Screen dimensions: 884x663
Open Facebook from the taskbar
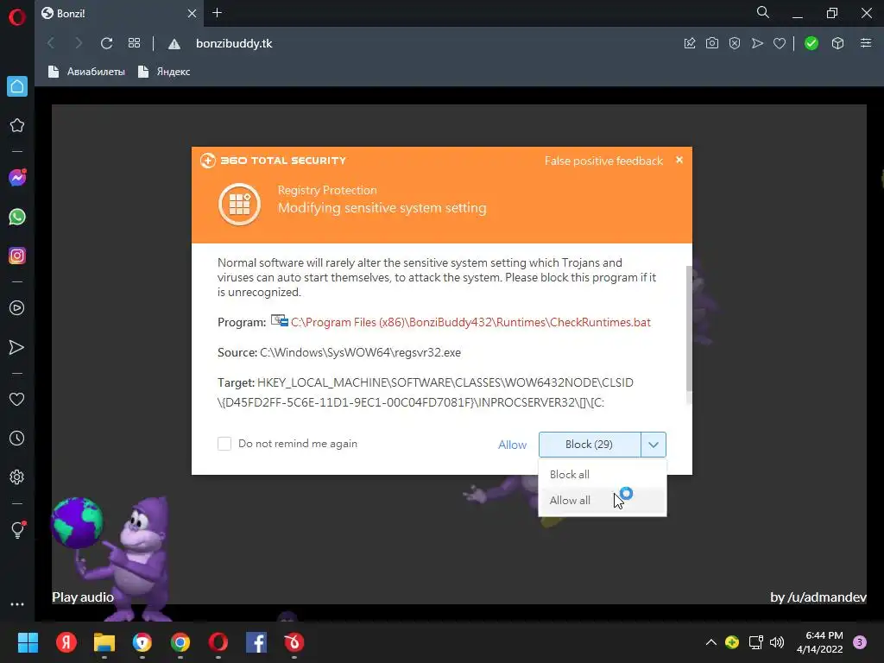click(256, 642)
